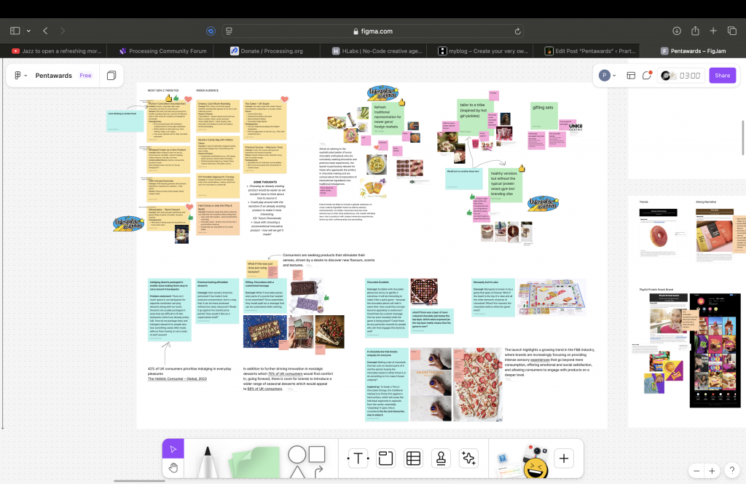Screen dimensions: 746x484
Task: Open FigJam help question mark
Action: click(x=731, y=471)
